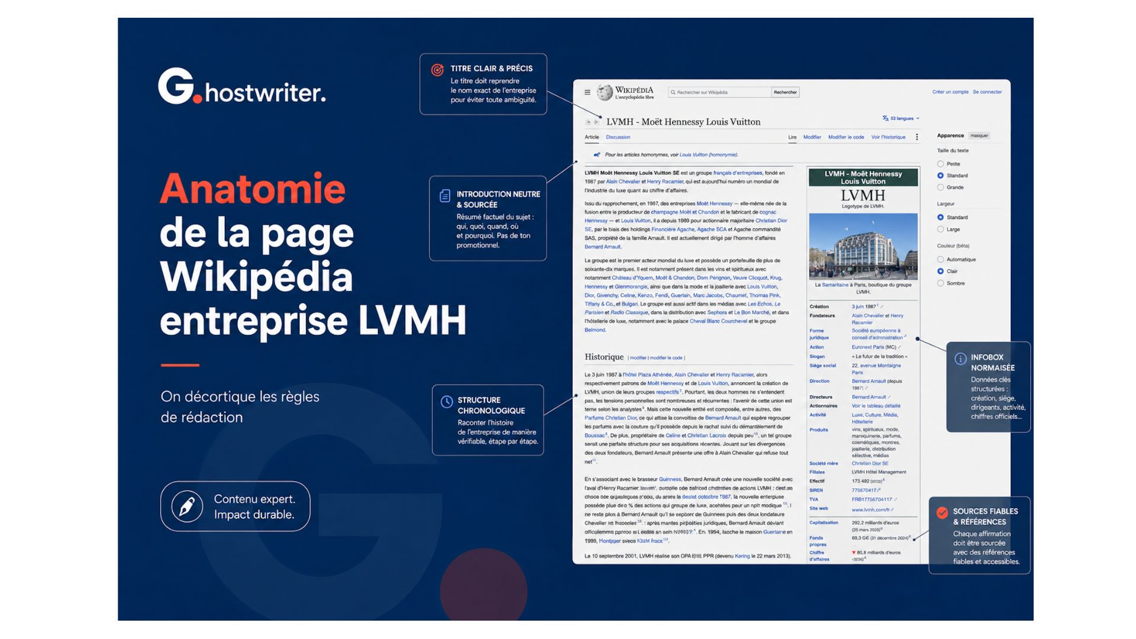Open the three-dot more options menu
1136x639 pixels.
tap(916, 137)
